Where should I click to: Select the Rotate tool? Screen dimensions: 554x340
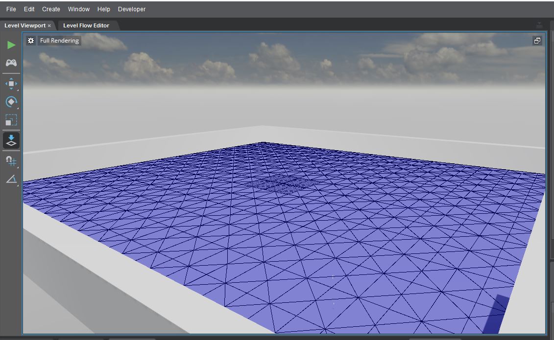(11, 102)
